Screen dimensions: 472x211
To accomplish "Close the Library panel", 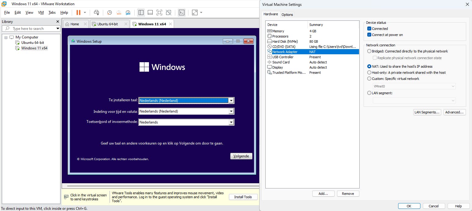I will [58, 22].
